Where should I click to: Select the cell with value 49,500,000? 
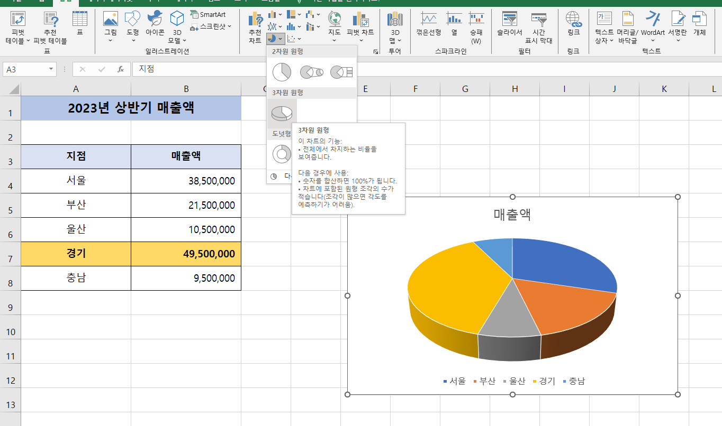[186, 254]
